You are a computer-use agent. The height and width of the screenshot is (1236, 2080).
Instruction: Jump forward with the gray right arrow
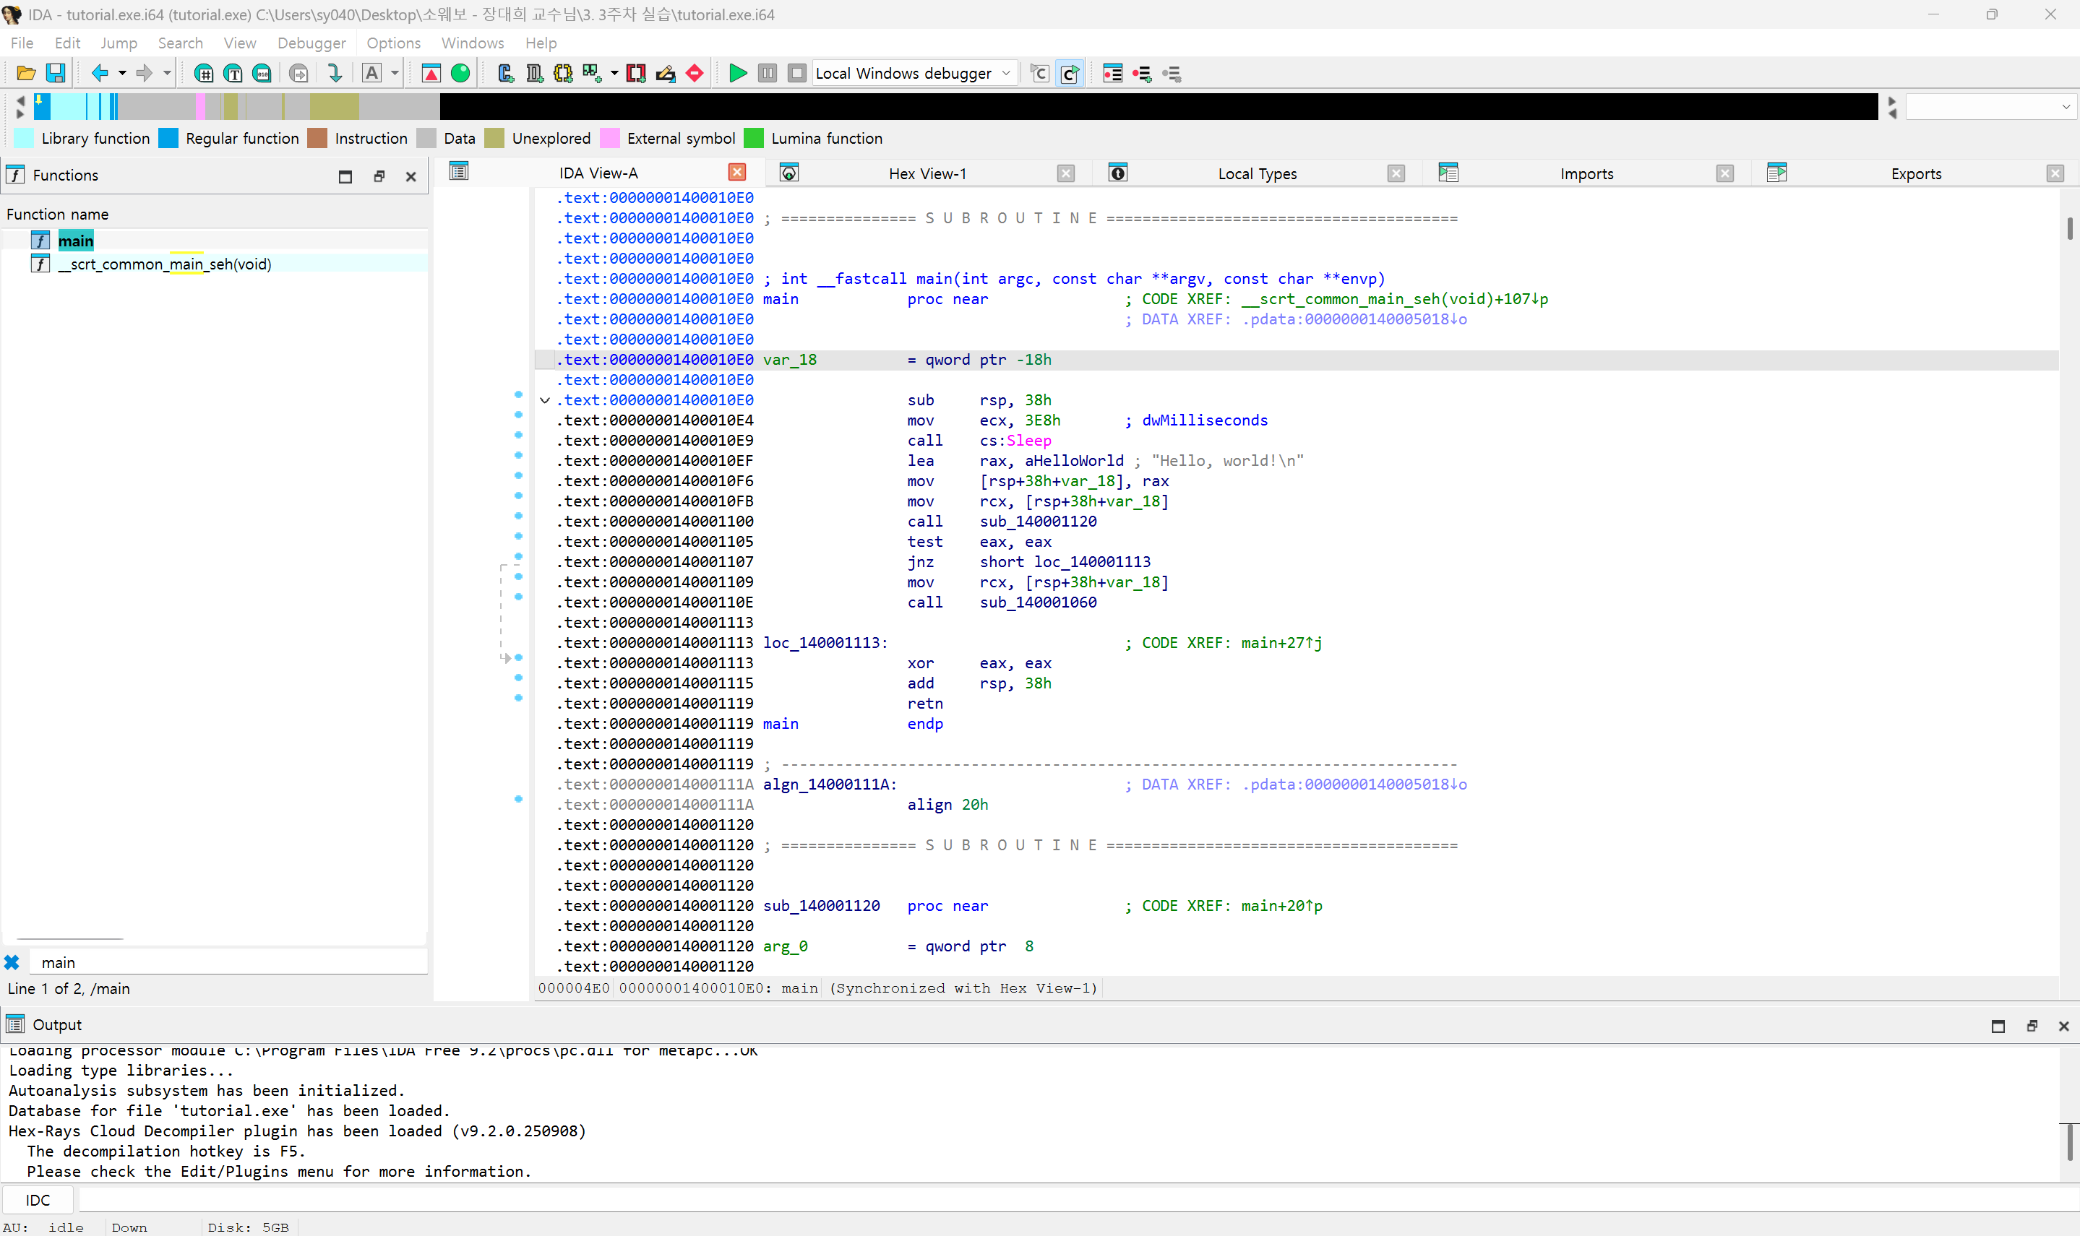(x=145, y=73)
